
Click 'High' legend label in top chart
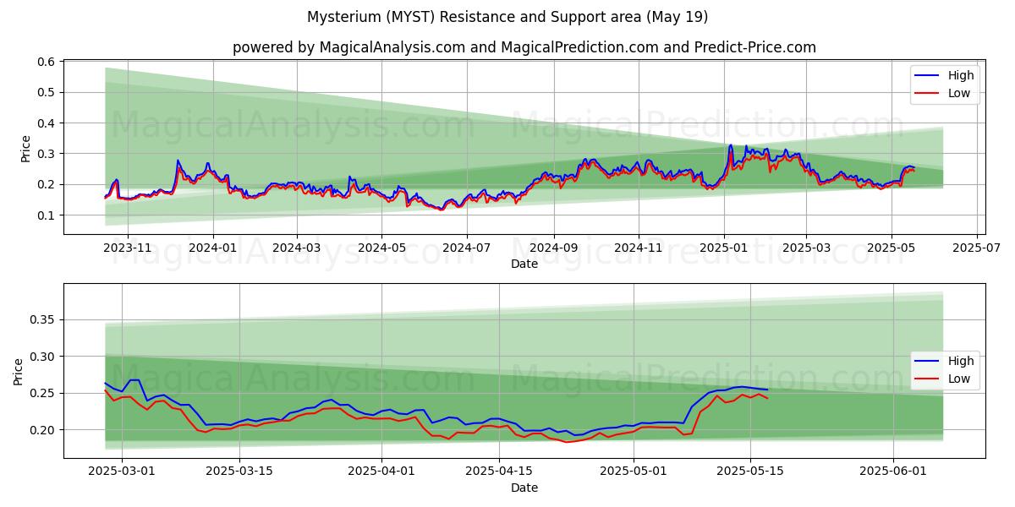(961, 75)
